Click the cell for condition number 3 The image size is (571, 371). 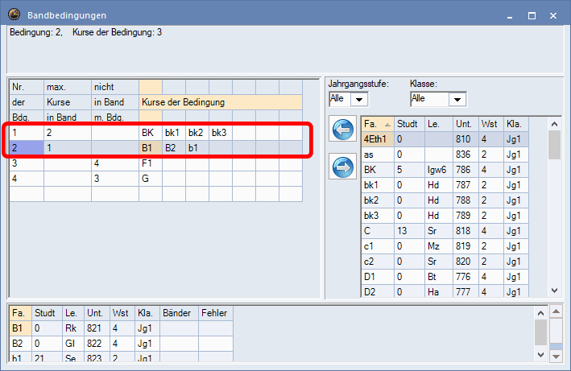click(x=26, y=163)
